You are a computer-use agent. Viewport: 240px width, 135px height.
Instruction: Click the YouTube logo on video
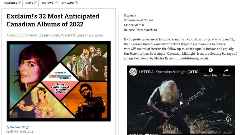pyautogui.click(x=152, y=134)
